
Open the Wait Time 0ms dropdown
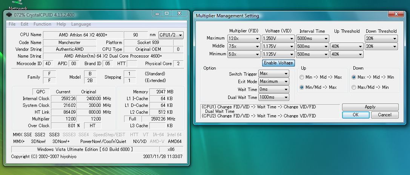point(274,89)
